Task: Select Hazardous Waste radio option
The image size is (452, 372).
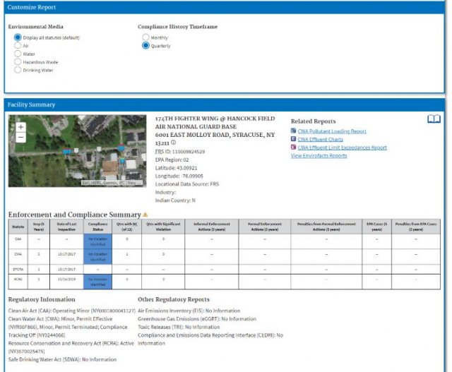Action: point(18,62)
